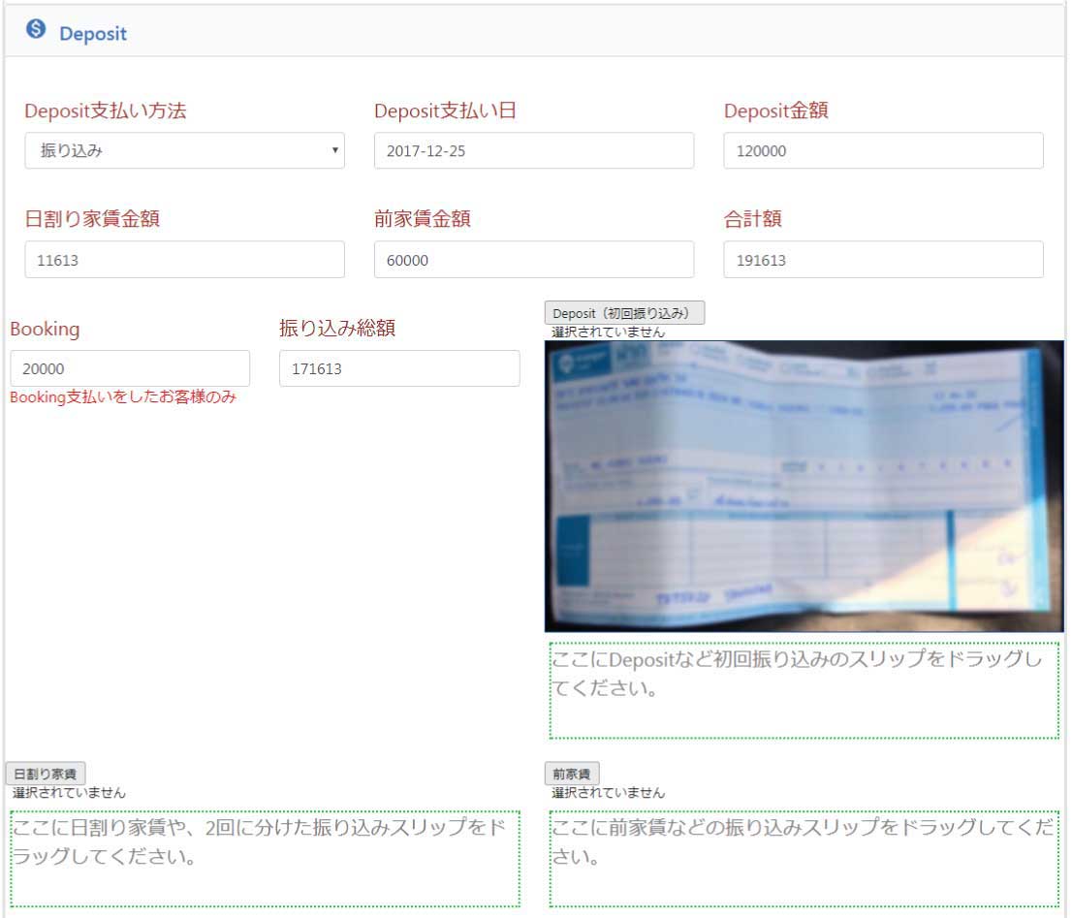
Task: Click the Deposit支払い日 date field
Action: 533,151
